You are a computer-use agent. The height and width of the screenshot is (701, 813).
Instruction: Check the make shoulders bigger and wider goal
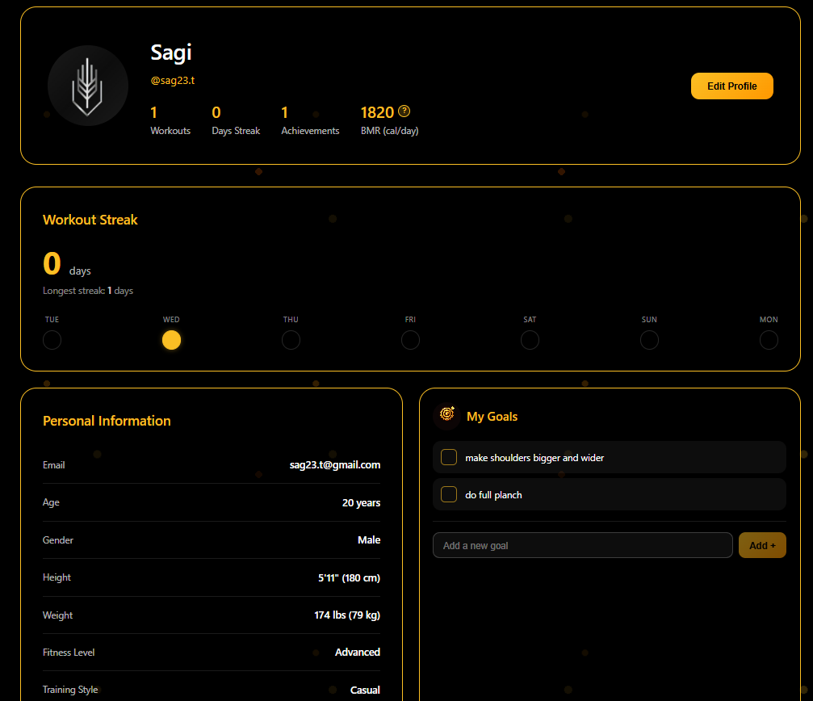(449, 457)
